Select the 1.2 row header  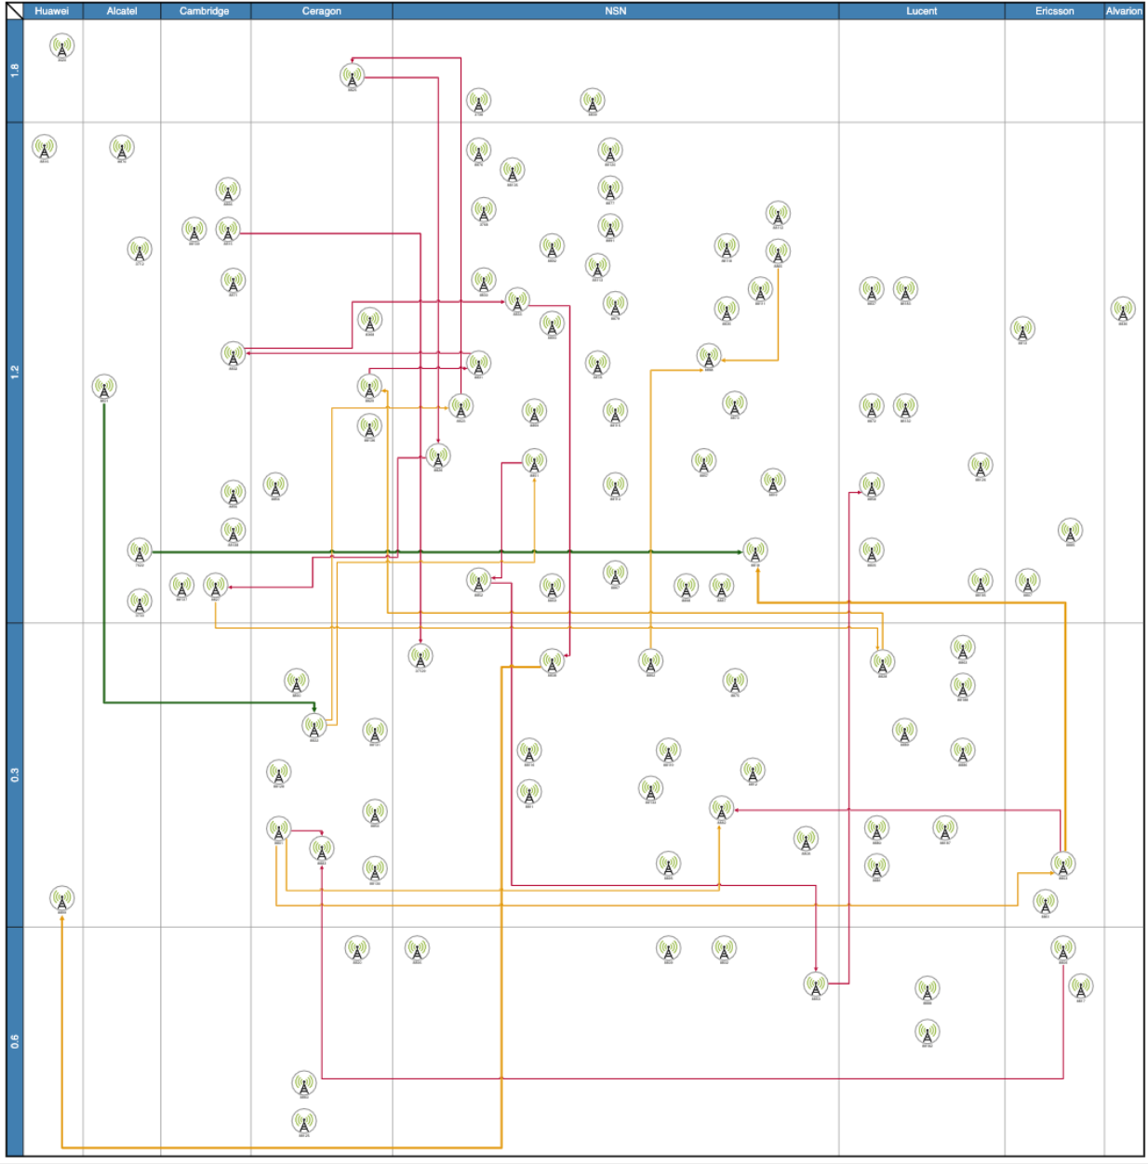(x=15, y=372)
